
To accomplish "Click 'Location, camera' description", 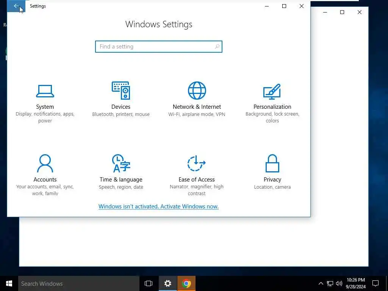I will [272, 187].
